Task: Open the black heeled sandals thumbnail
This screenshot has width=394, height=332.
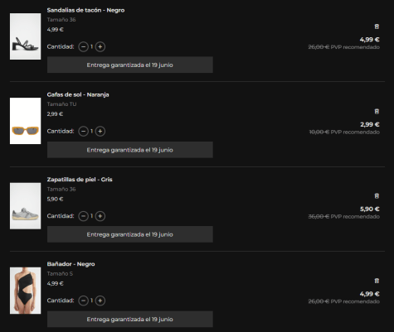Action: [x=25, y=36]
